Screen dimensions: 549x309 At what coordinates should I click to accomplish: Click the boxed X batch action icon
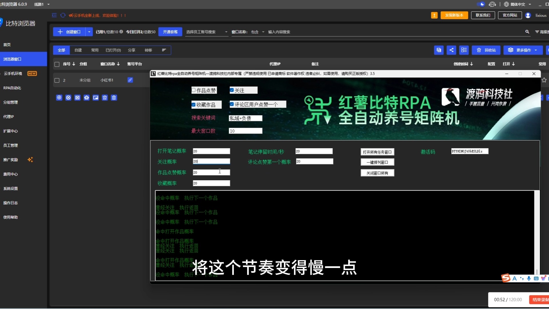[77, 98]
